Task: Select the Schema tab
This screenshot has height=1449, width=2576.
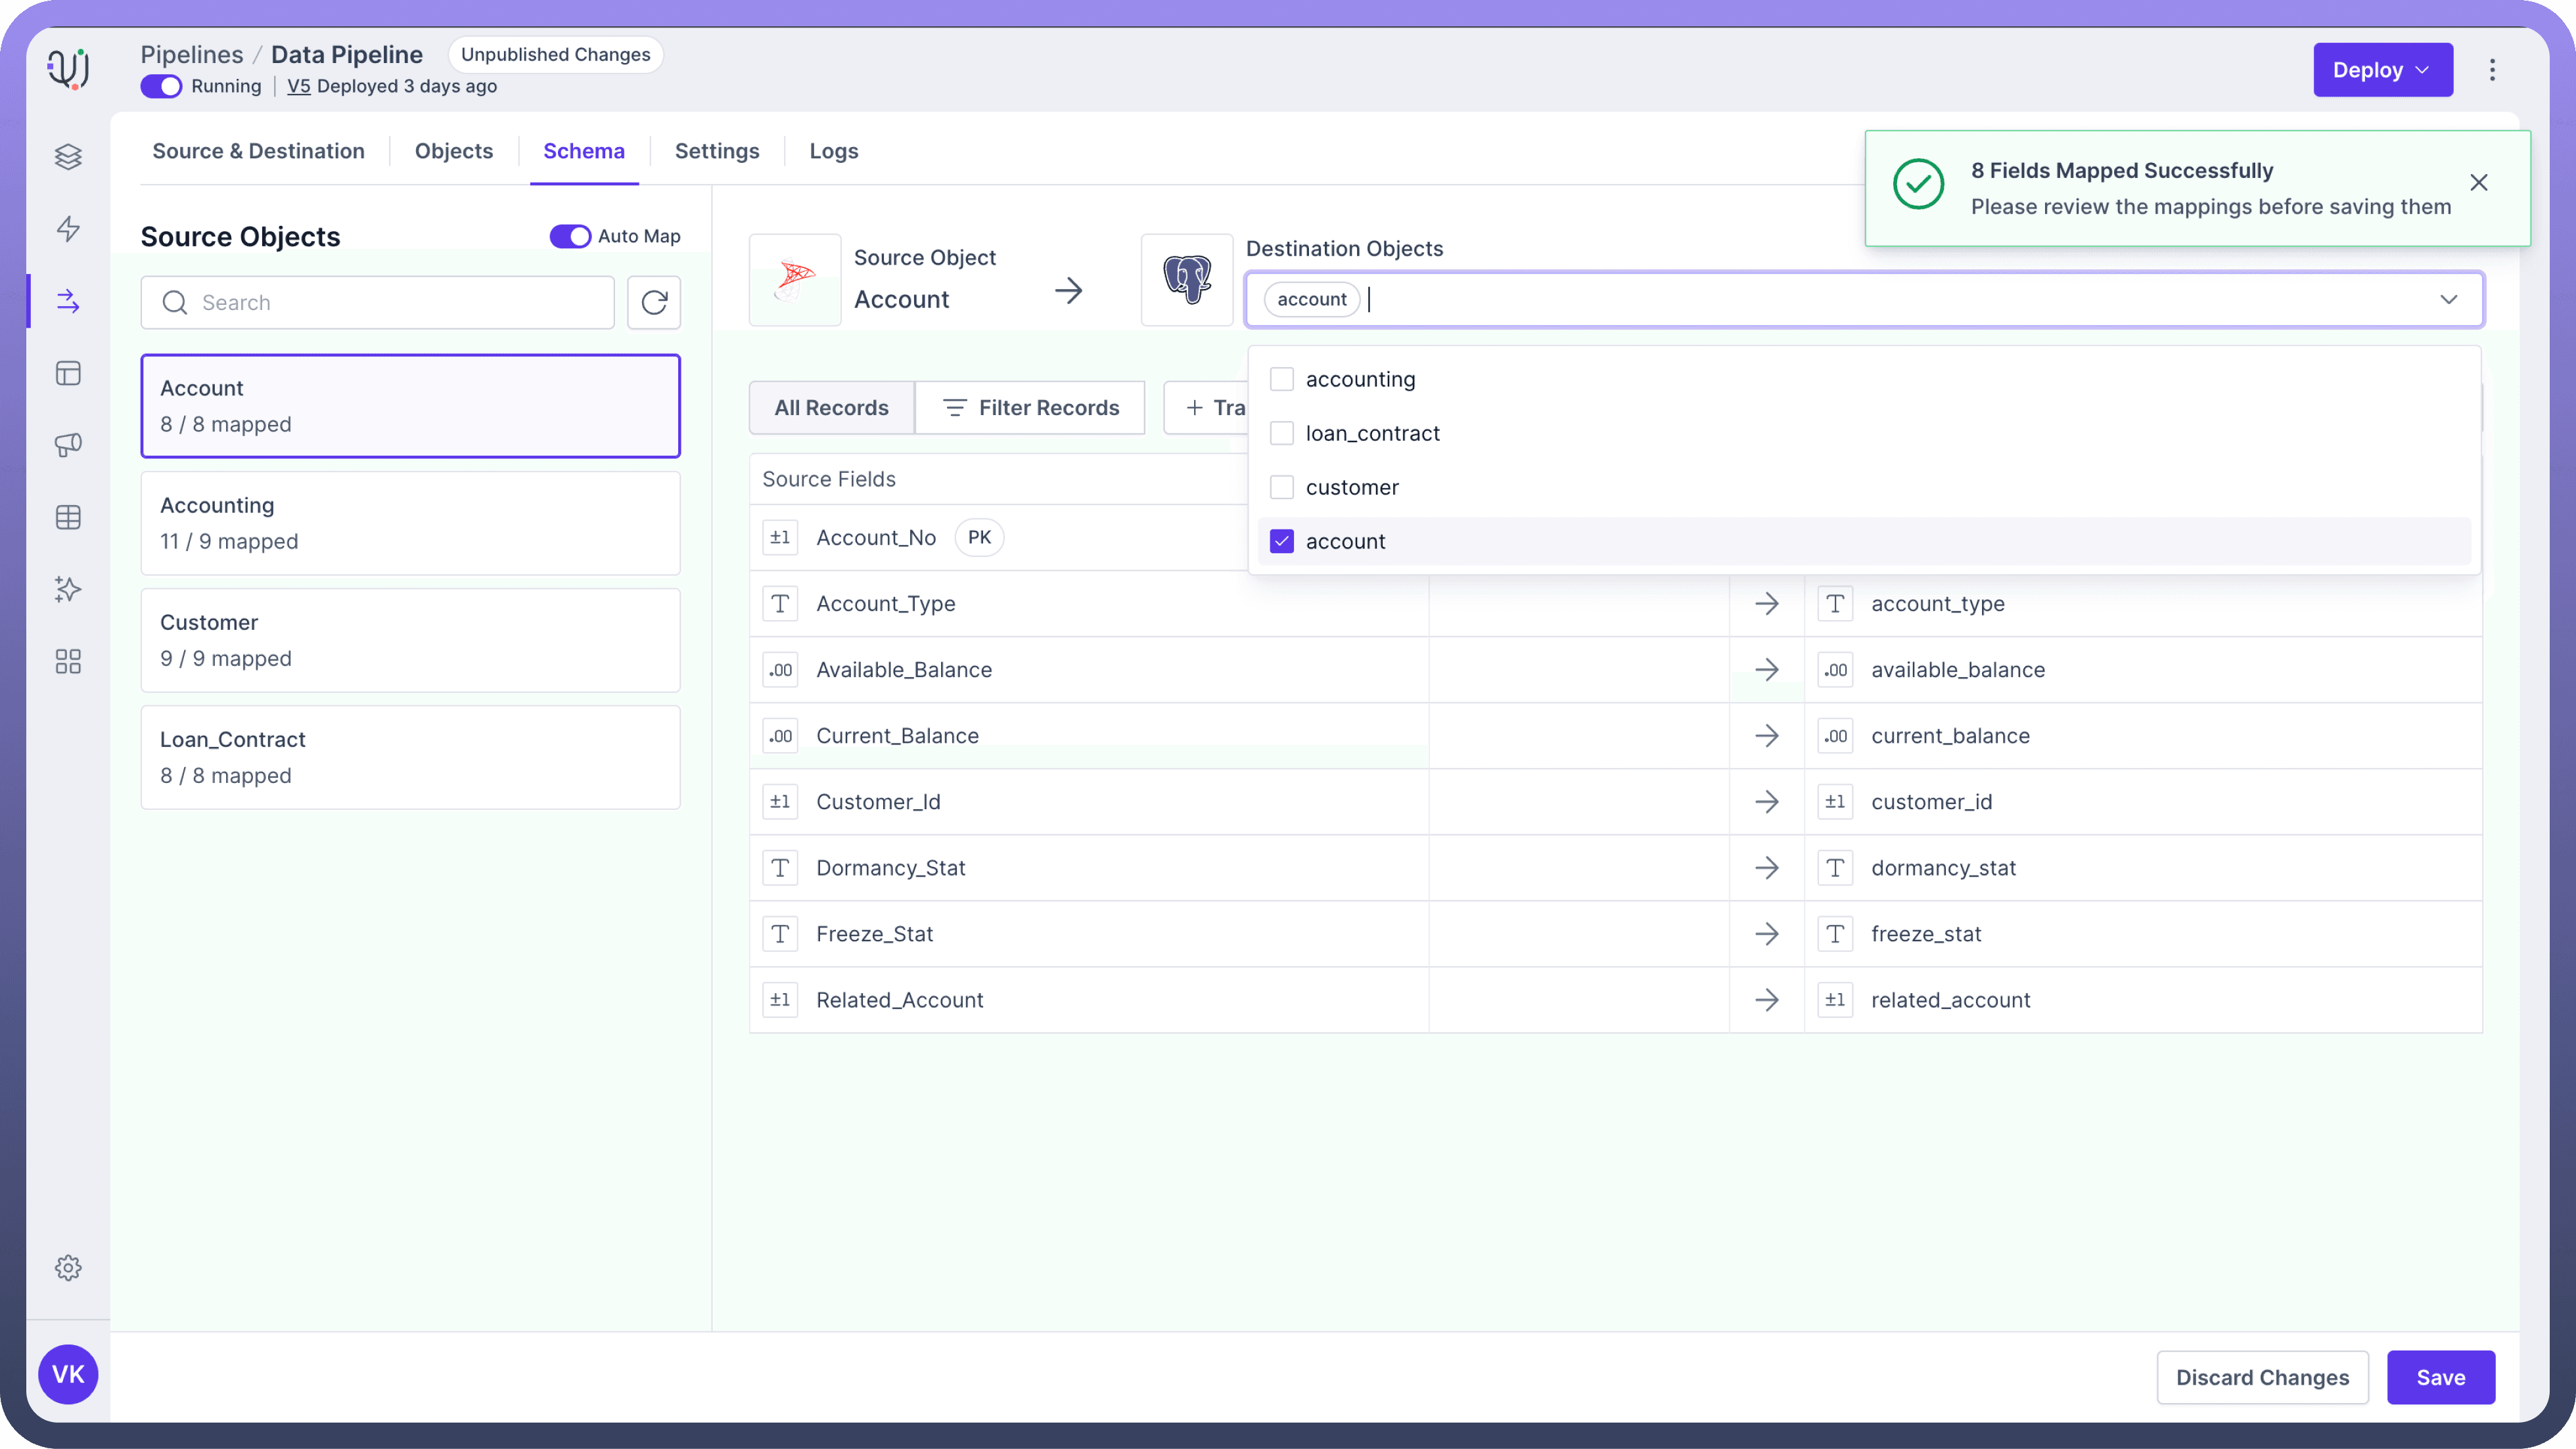Action: 584,151
